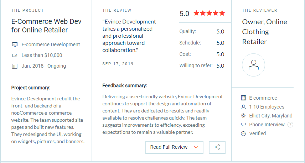
Task: Click the reviewer avatar profile icon
Action: click(x=253, y=65)
